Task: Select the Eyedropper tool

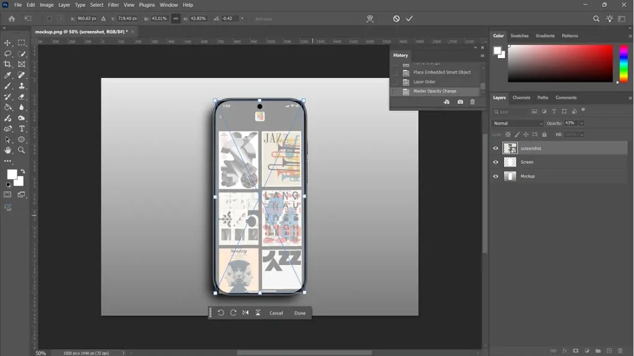Action: coord(7,75)
